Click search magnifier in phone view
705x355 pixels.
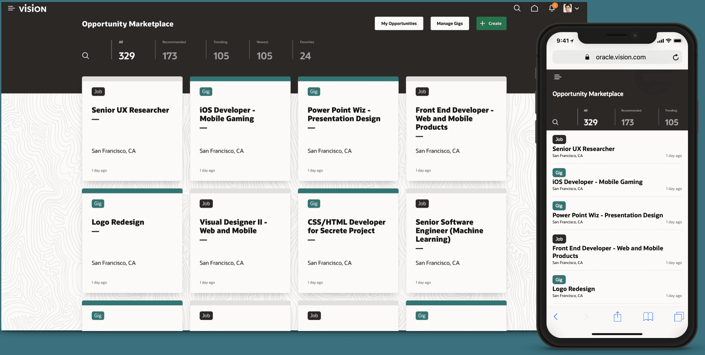coord(556,122)
